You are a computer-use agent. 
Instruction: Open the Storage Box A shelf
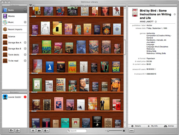tap(15, 43)
